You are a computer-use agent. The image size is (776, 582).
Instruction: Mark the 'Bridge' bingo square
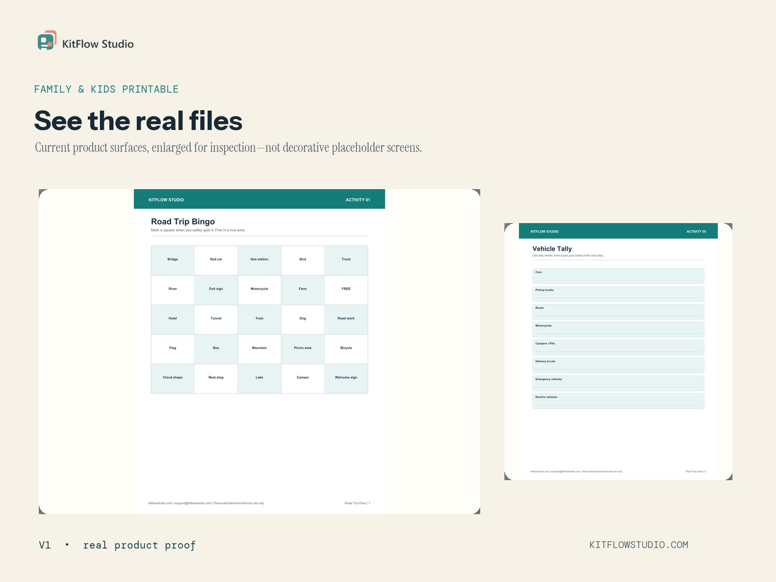coord(173,260)
